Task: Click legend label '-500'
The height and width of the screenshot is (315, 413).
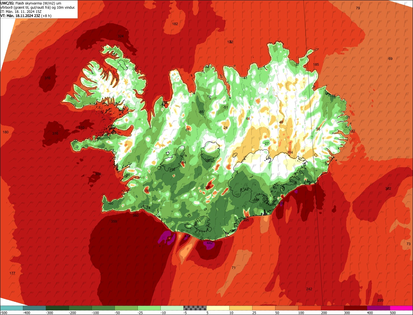Action: coord(4,312)
